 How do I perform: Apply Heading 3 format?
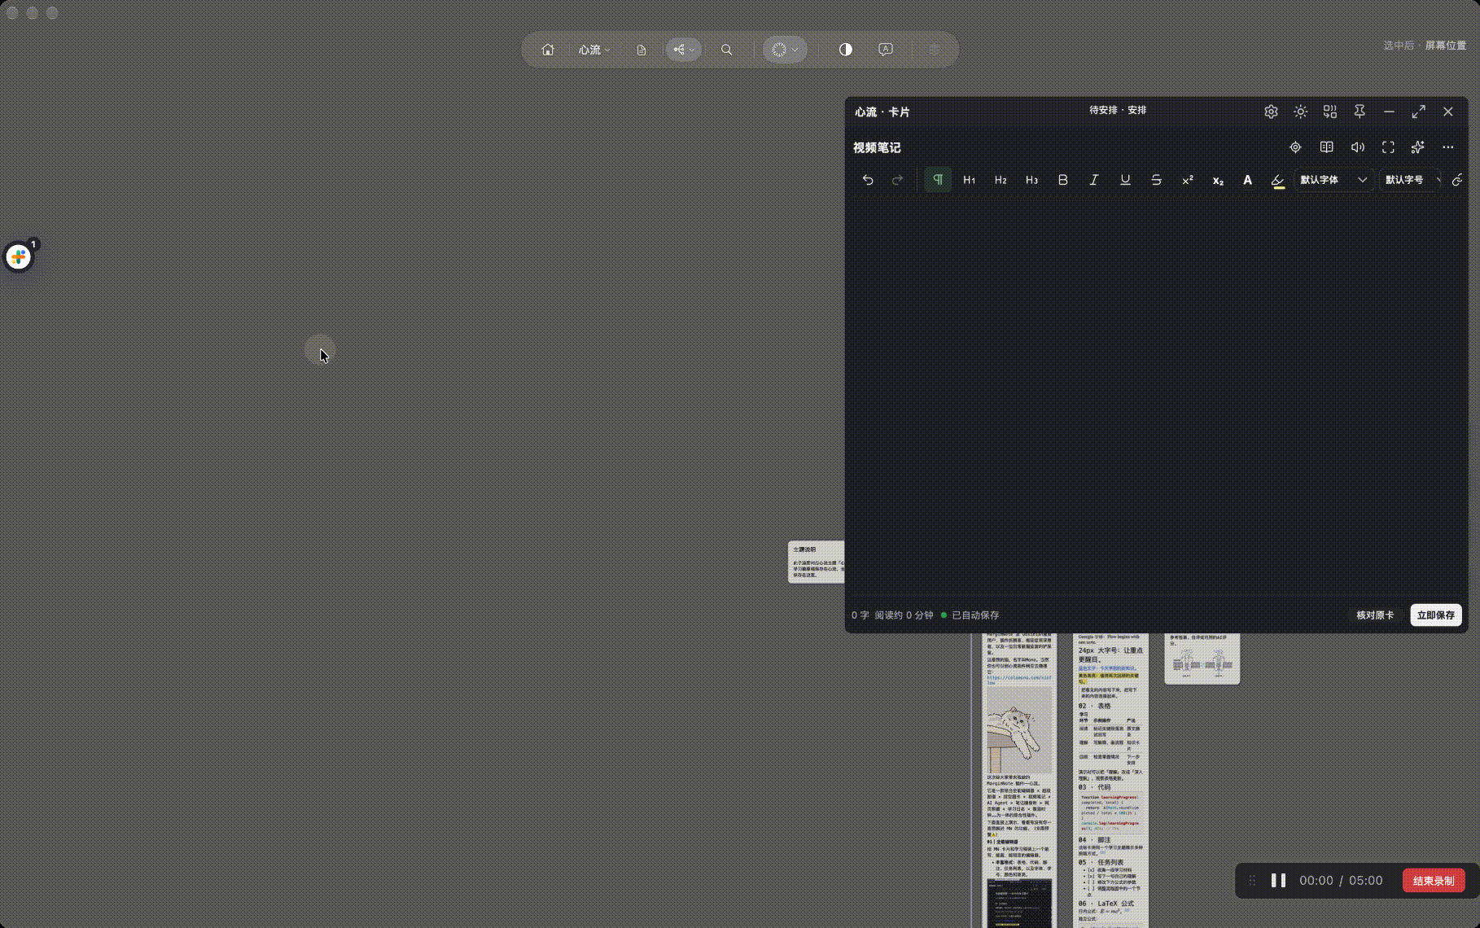coord(1031,180)
